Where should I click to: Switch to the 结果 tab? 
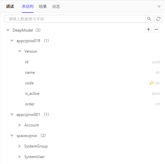[x=43, y=7]
